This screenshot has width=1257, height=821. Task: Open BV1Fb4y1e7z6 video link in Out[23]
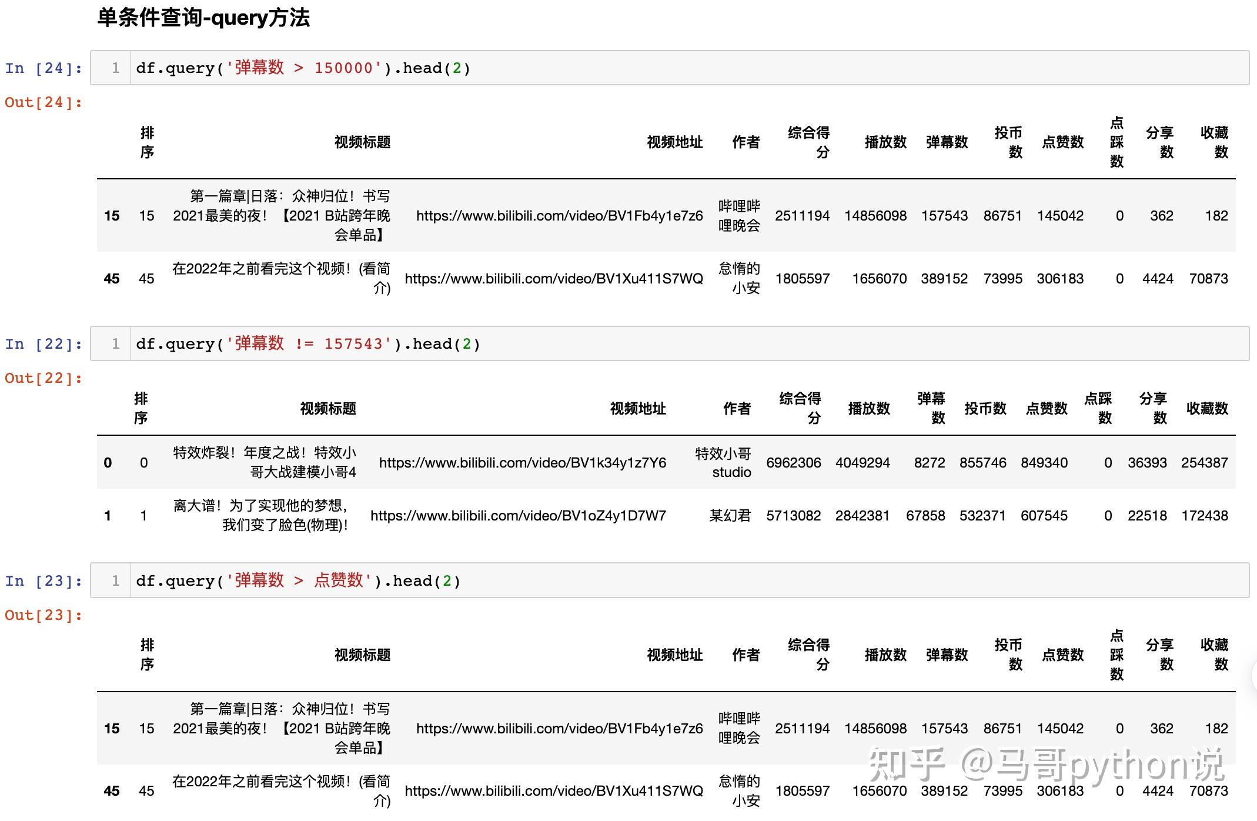[x=559, y=729]
